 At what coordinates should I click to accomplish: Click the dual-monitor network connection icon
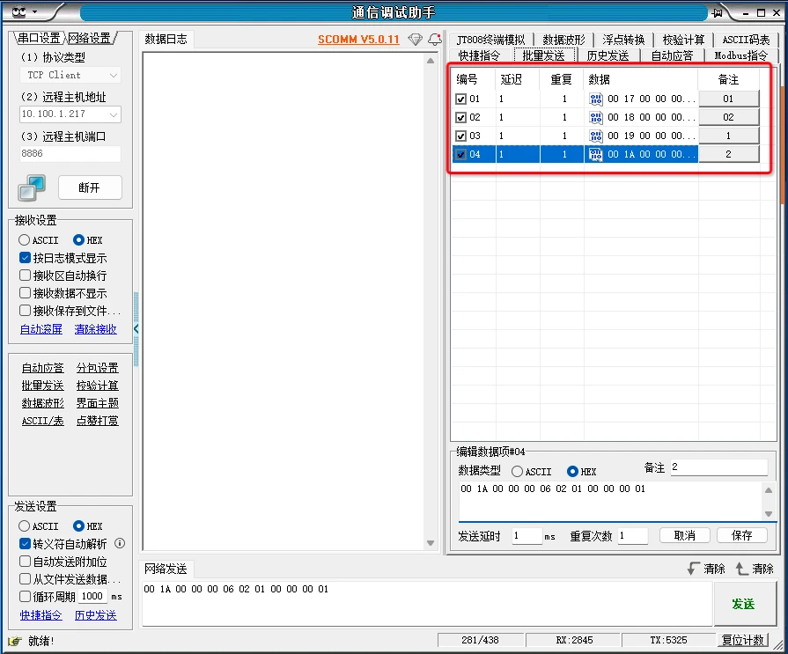(x=32, y=187)
